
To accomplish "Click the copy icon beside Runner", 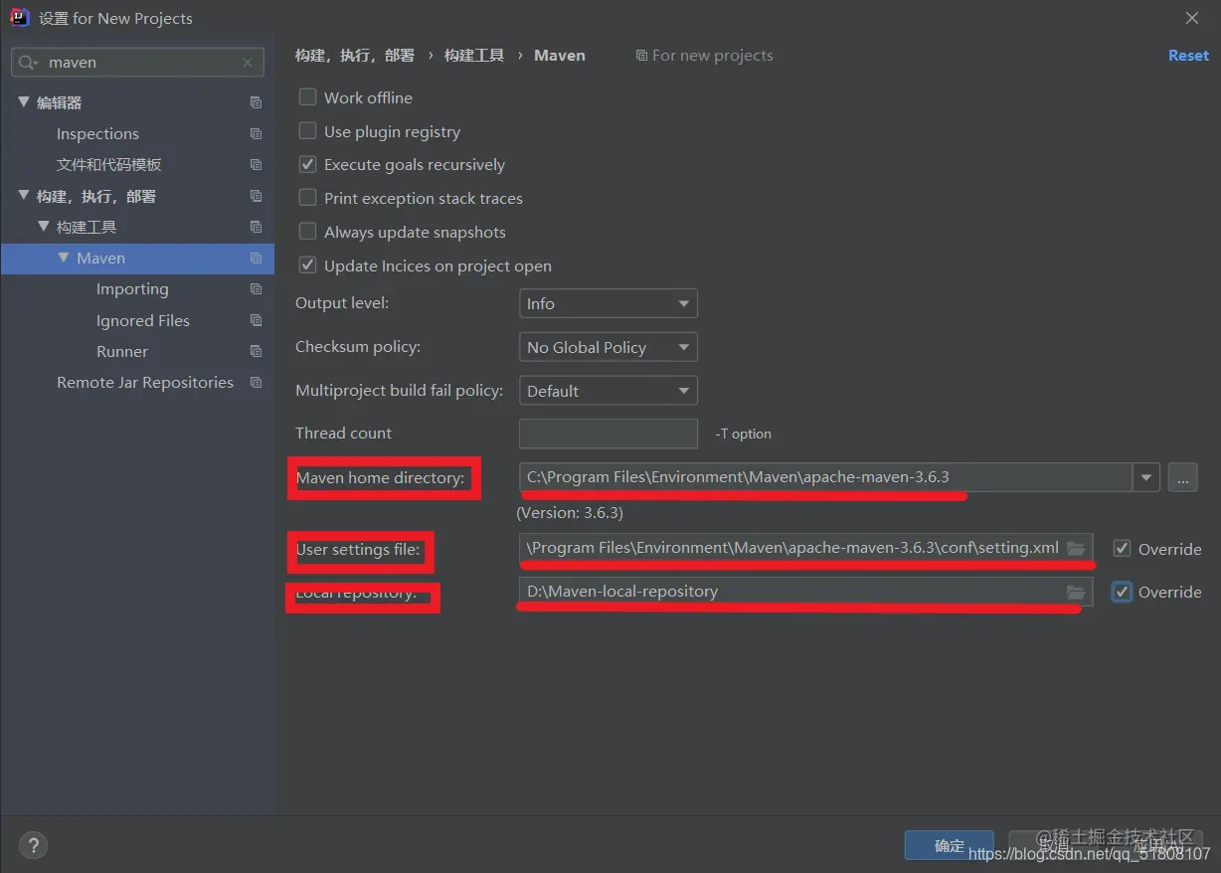I will click(x=256, y=351).
